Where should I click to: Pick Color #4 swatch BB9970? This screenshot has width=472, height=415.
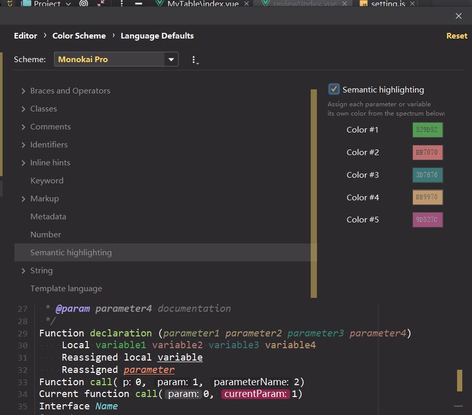(x=427, y=197)
